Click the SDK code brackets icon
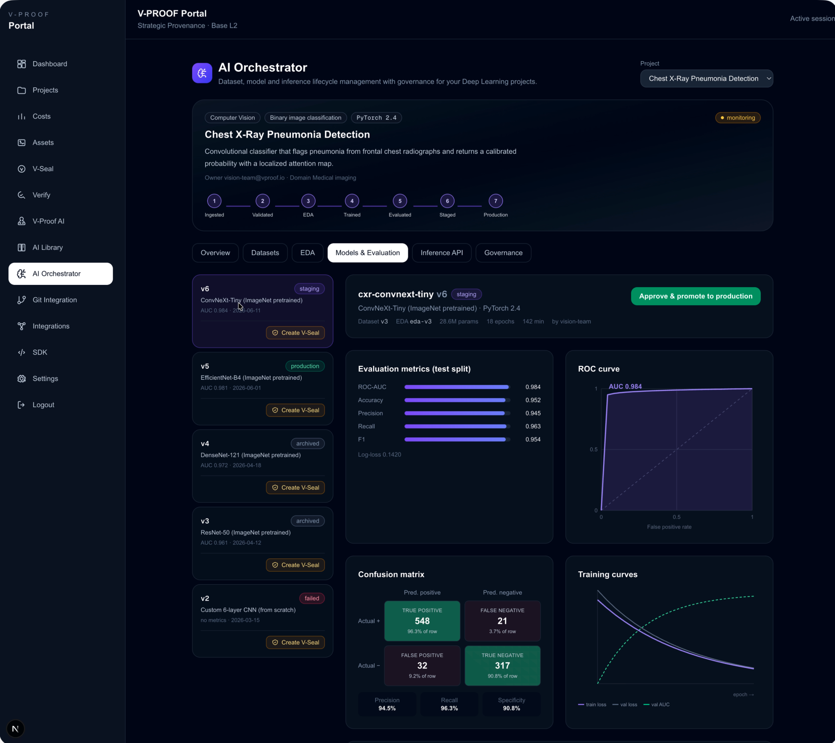Viewport: 835px width, 743px height. (22, 353)
